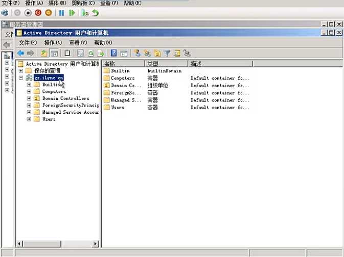
Task: Open VM window 查看(V) menu
Action: [x=109, y=3]
